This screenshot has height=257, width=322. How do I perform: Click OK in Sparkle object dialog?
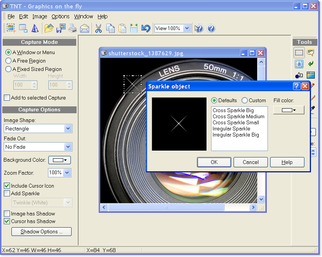(x=214, y=162)
